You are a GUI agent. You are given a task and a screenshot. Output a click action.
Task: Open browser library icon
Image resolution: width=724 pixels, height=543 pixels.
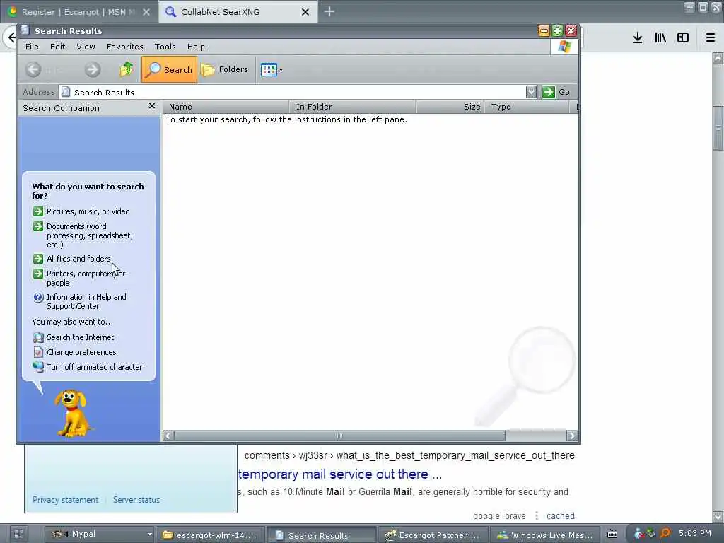pos(660,38)
